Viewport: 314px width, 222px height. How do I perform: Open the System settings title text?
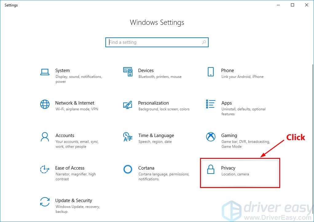click(x=62, y=71)
